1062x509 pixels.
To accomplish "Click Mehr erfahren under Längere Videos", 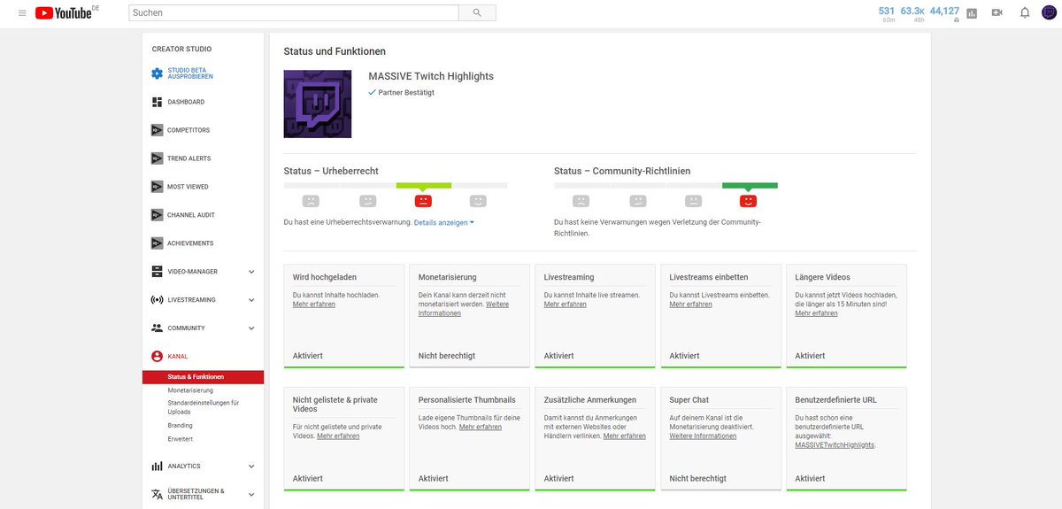I will pyautogui.click(x=817, y=313).
